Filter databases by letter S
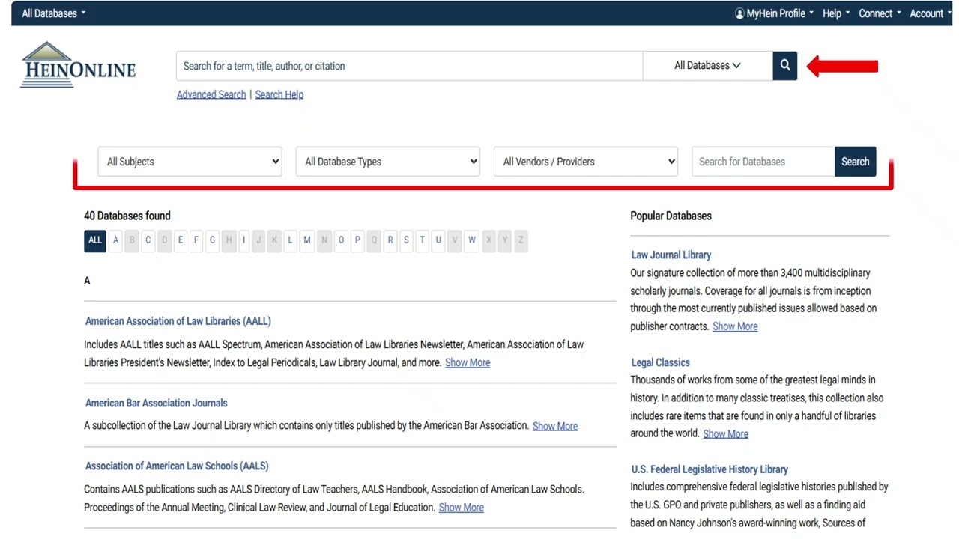Viewport: 959px width, 539px height. pos(406,240)
